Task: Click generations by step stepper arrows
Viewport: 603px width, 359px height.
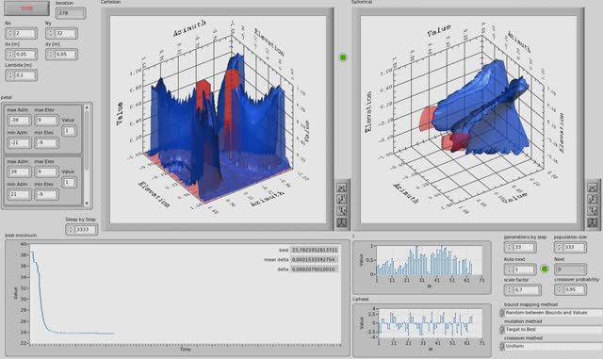Action: (509, 248)
